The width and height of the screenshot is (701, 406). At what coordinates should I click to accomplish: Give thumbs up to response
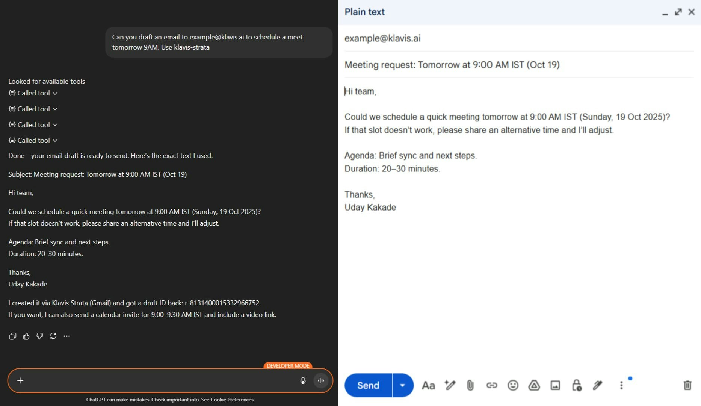[x=26, y=336]
